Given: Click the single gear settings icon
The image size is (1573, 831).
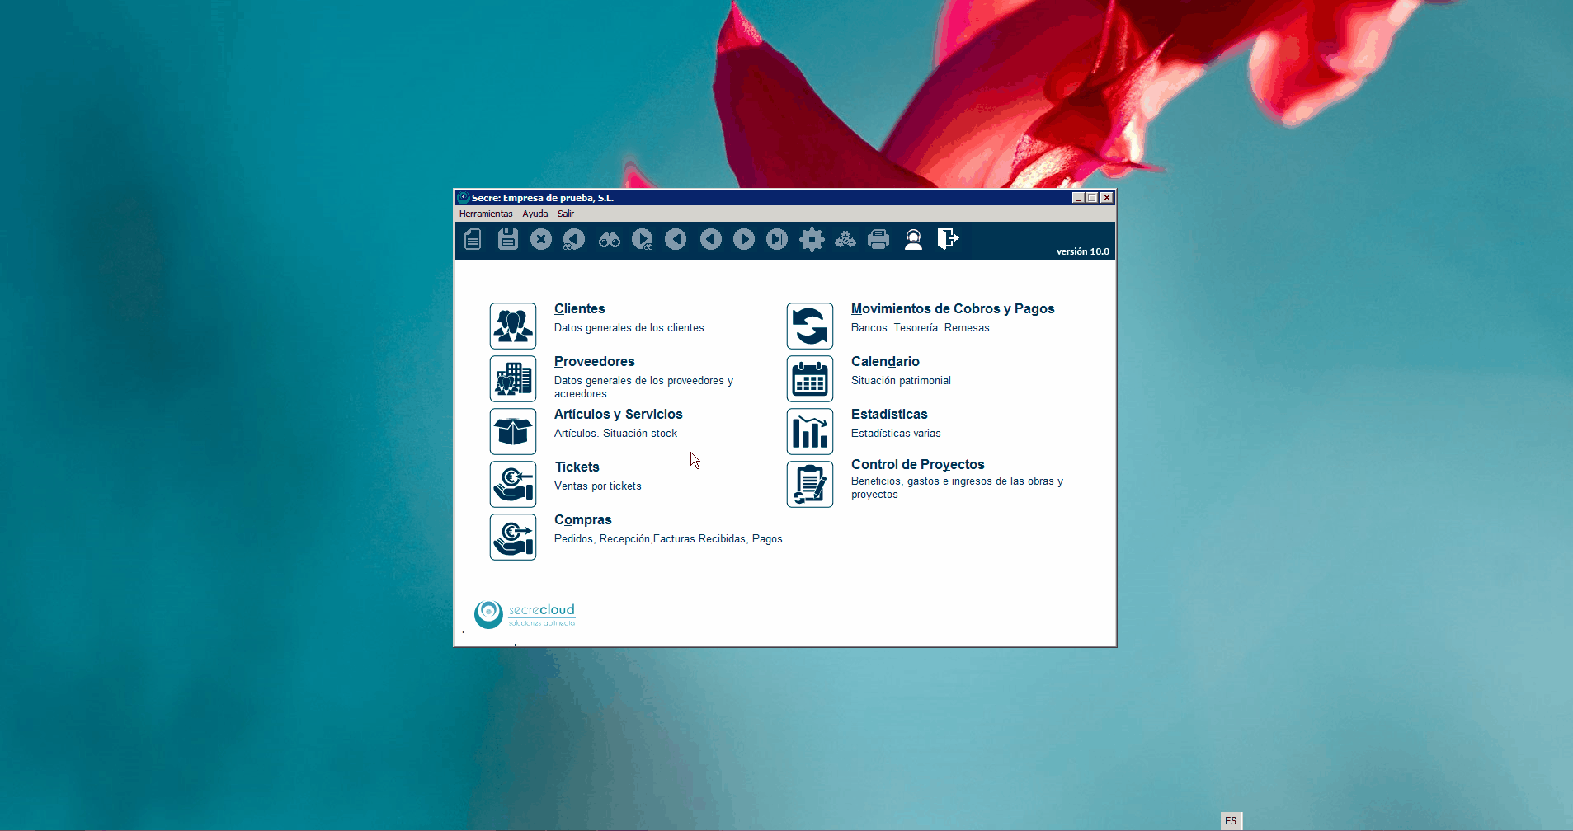Looking at the screenshot, I should tap(812, 239).
